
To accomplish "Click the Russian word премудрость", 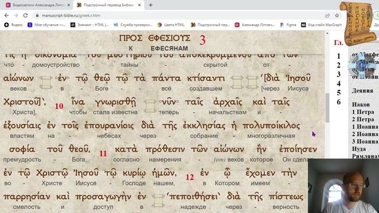I will (x=22, y=160).
